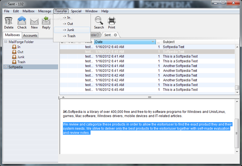
Task: Close the Sent tab
Action: pyautogui.click(x=115, y=35)
